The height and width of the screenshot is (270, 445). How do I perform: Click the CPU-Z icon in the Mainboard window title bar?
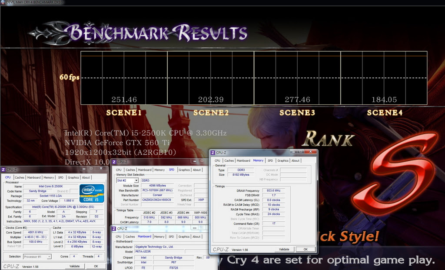tap(114, 229)
